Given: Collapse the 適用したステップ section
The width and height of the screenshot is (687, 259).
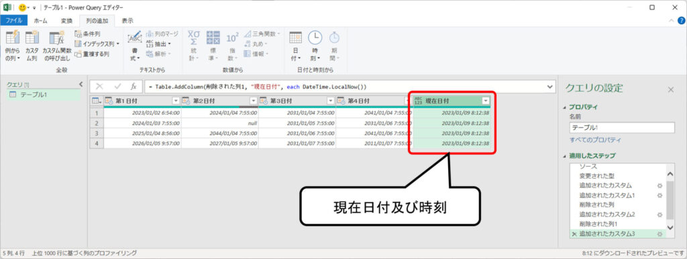Looking at the screenshot, I should click(564, 156).
